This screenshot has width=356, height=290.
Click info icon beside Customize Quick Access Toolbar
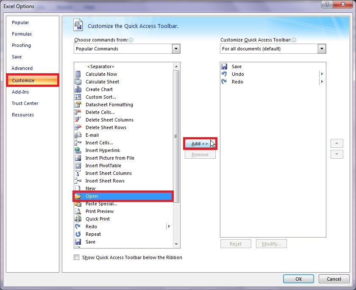[294, 40]
